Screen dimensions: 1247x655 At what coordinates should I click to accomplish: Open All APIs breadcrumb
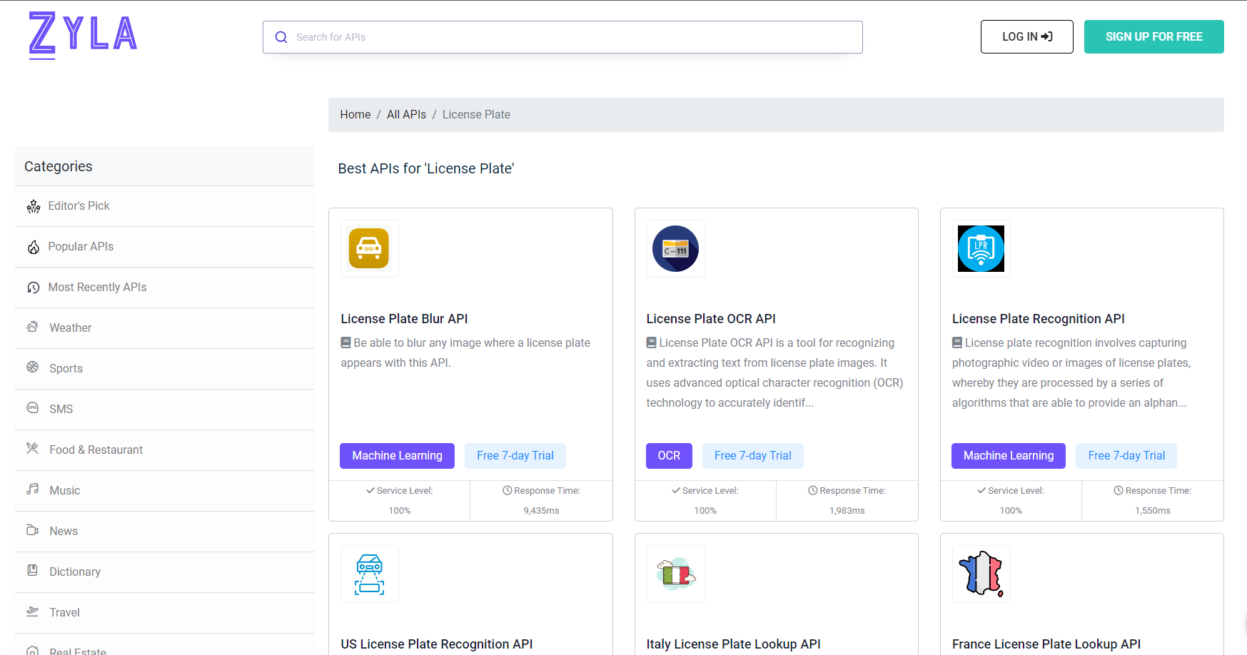(x=406, y=114)
